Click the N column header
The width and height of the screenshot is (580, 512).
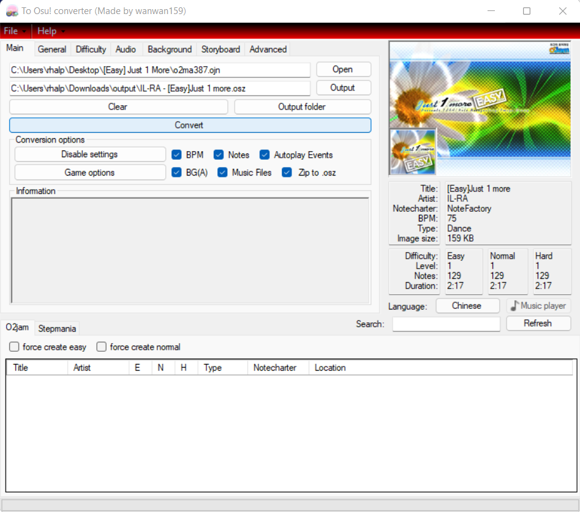(x=164, y=368)
